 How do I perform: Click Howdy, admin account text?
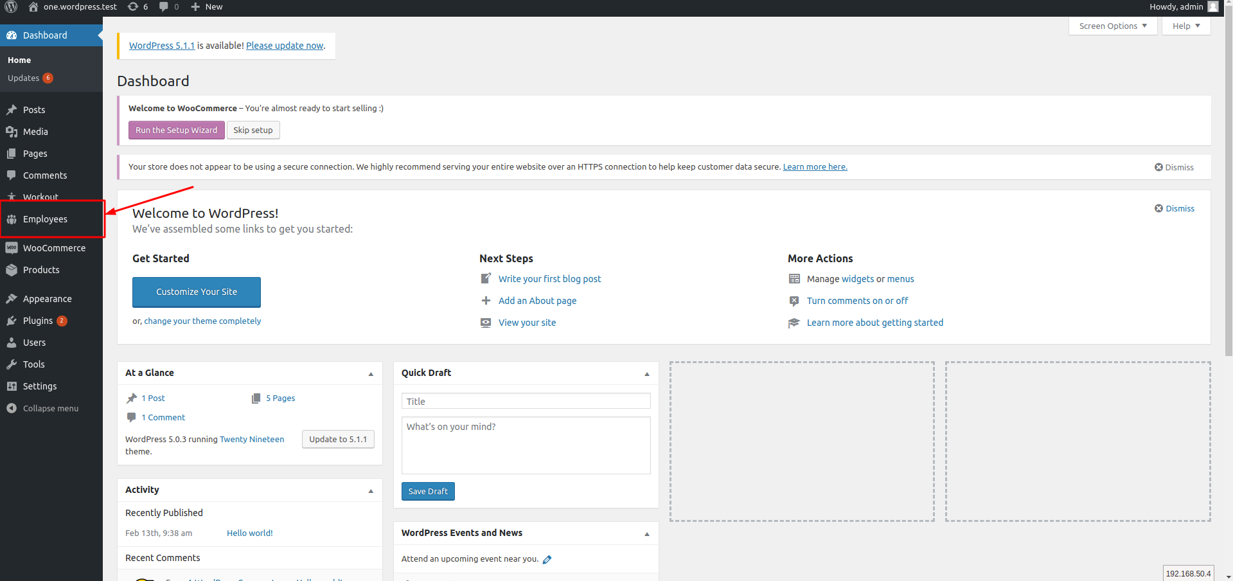[1176, 7]
